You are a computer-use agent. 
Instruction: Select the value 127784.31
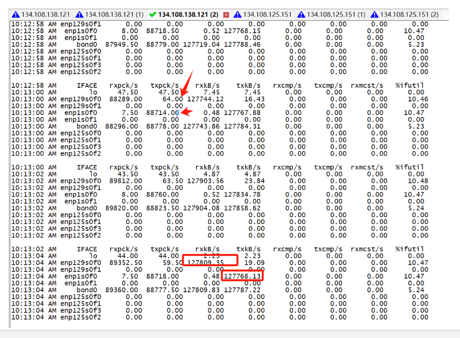pos(242,127)
